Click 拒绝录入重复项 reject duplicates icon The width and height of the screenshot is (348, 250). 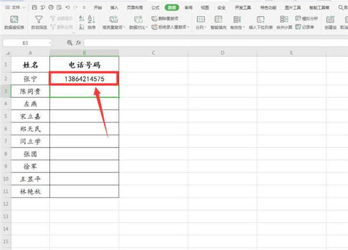(x=154, y=27)
